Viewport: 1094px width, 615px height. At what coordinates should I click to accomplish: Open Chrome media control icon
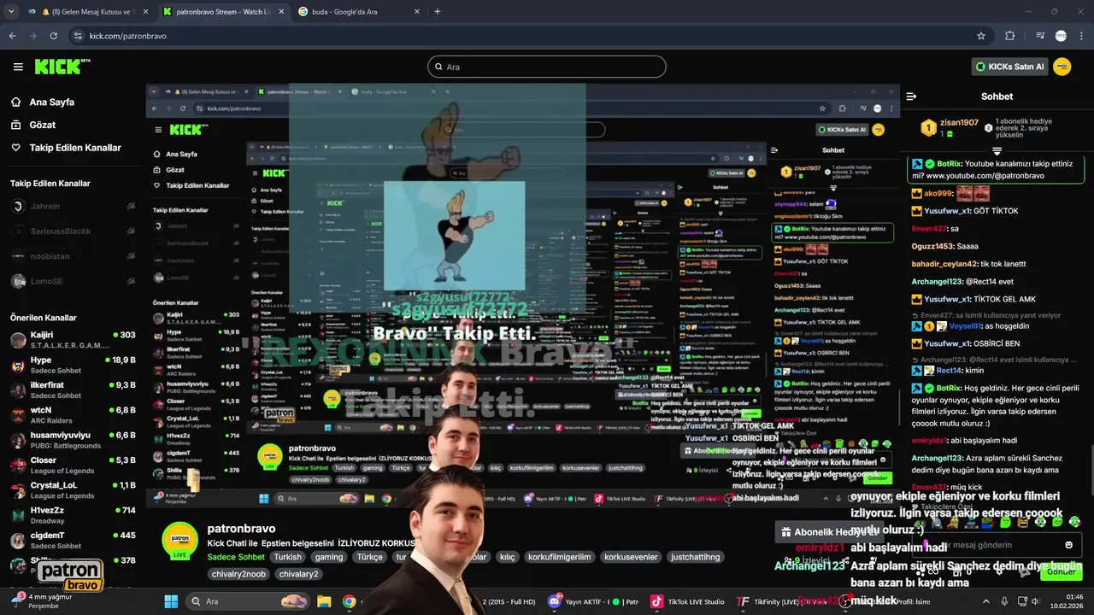[x=1039, y=36]
